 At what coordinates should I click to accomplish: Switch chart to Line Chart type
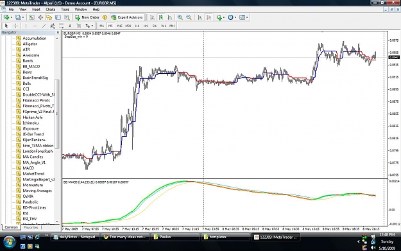point(170,17)
